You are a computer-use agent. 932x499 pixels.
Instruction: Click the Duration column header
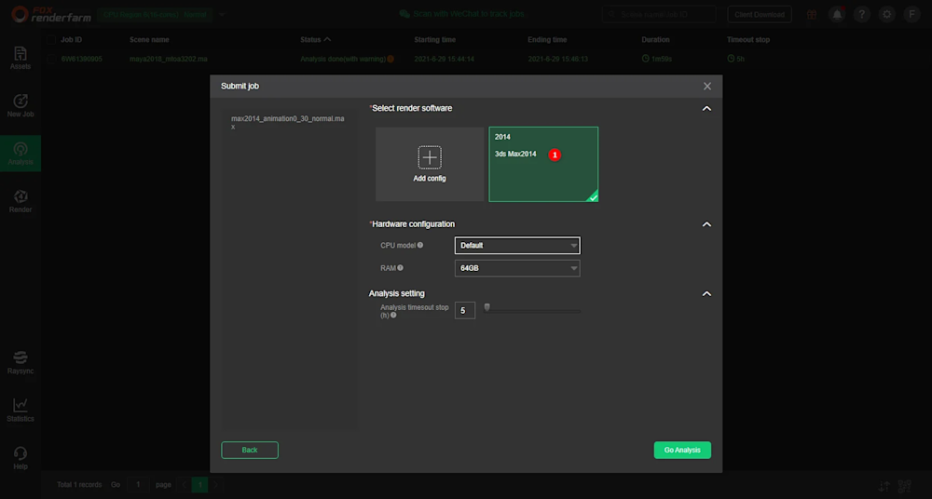click(655, 40)
